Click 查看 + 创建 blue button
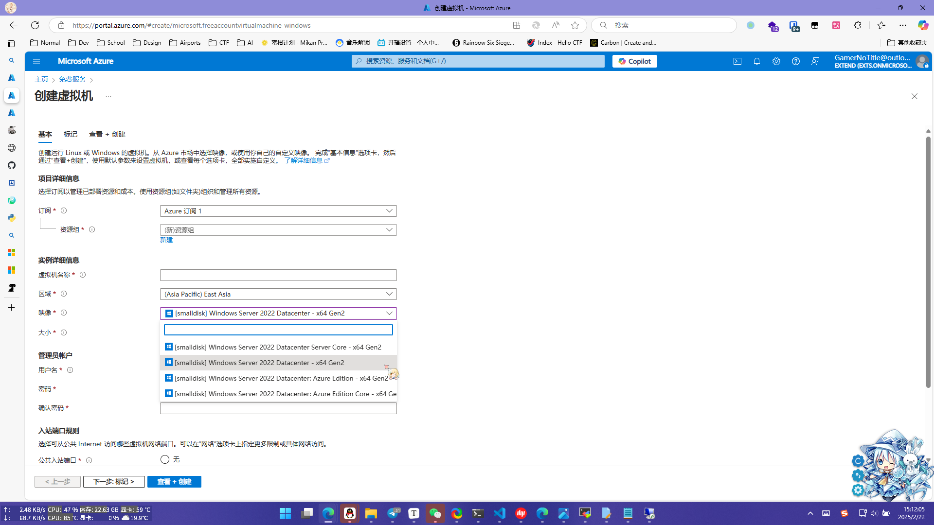The image size is (934, 525). point(174,482)
